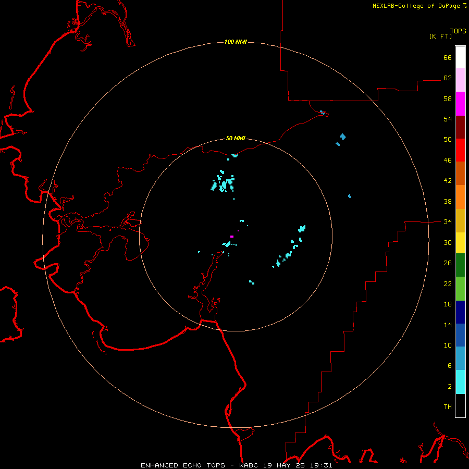The height and width of the screenshot is (469, 469).
Task: Click the light blue legend swatch
Action: pos(460,359)
